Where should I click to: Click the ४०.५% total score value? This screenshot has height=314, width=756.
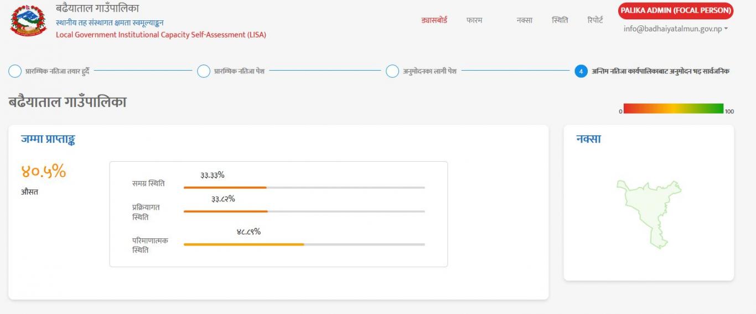(44, 172)
